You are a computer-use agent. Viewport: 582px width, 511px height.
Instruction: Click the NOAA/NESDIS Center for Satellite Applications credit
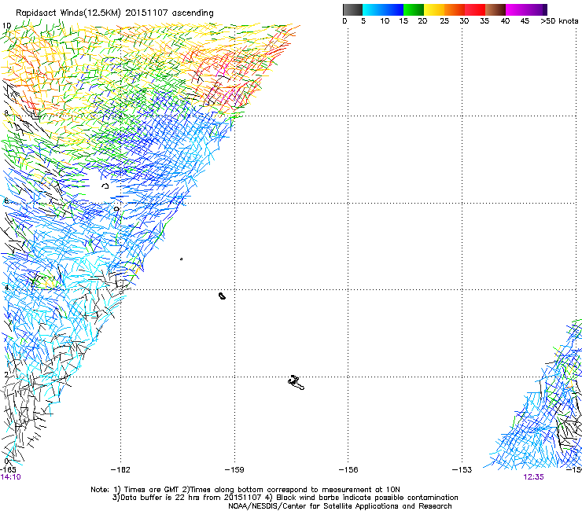point(340,506)
